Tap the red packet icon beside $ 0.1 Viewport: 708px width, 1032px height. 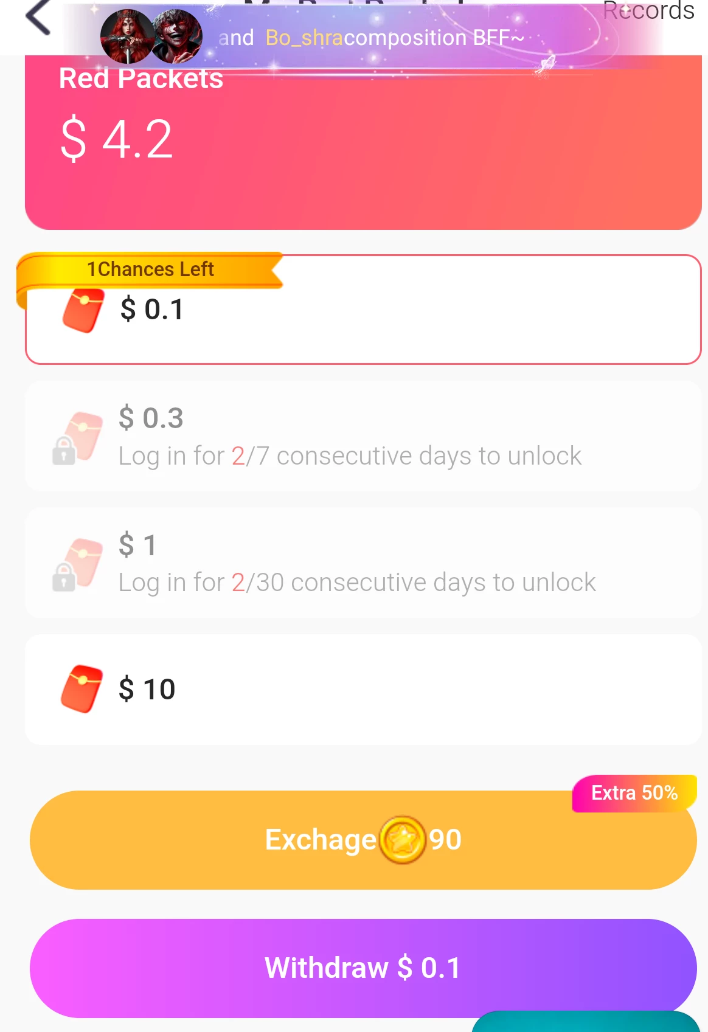pyautogui.click(x=83, y=310)
